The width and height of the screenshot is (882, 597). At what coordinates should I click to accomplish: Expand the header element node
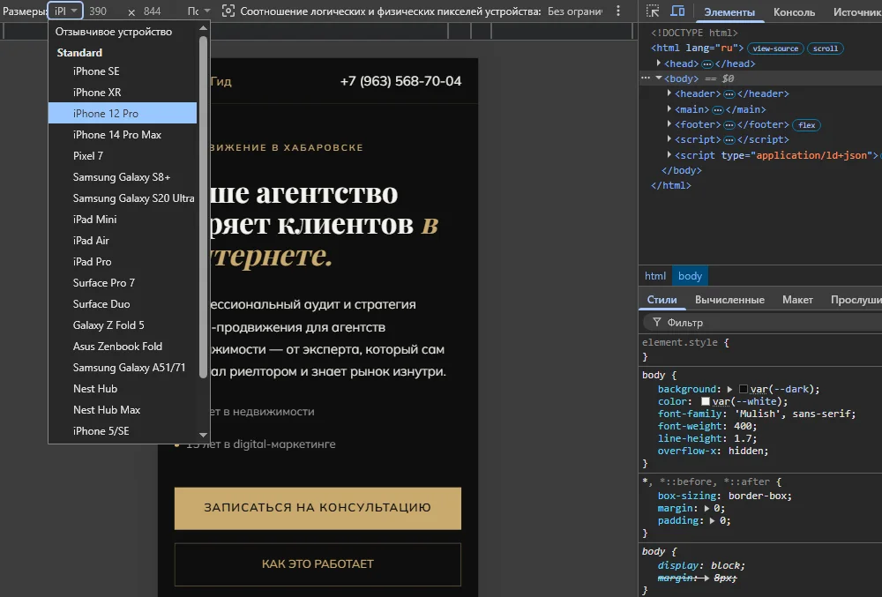[669, 93]
